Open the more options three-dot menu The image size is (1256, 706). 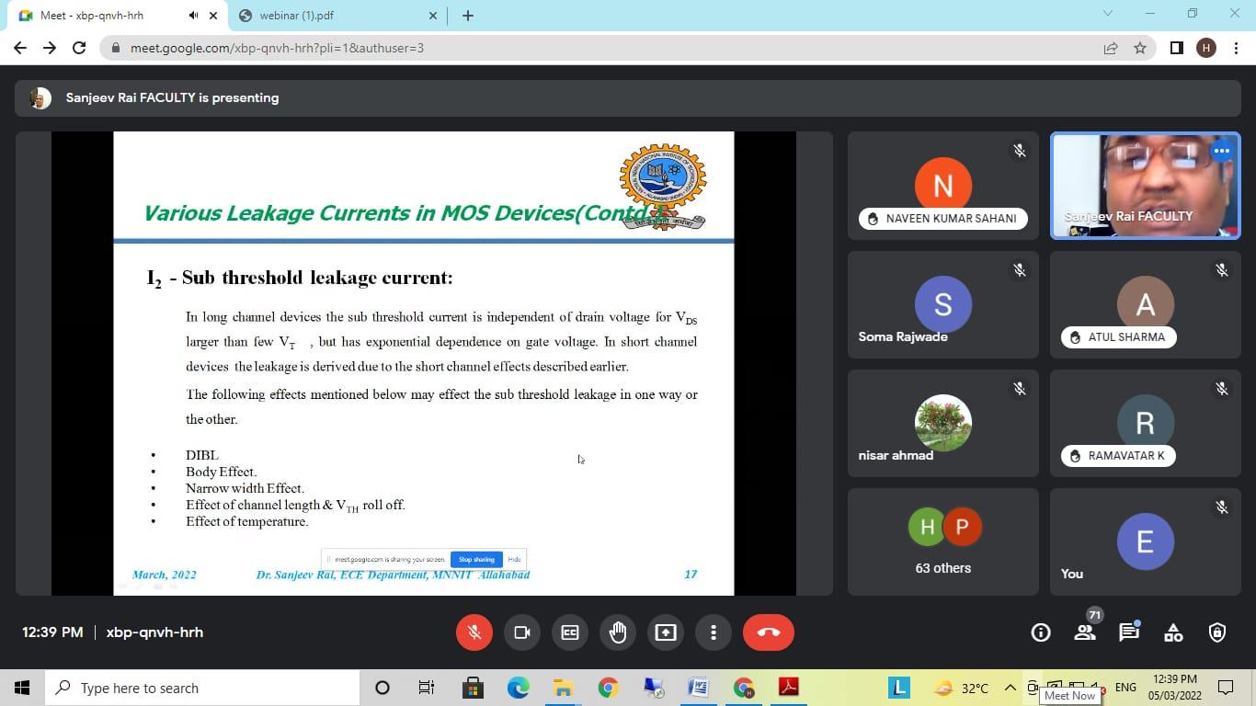coord(714,632)
